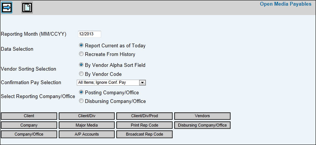This screenshot has height=145, width=316.
Task: Click the blue arrow submit icon
Action: pos(7,8)
